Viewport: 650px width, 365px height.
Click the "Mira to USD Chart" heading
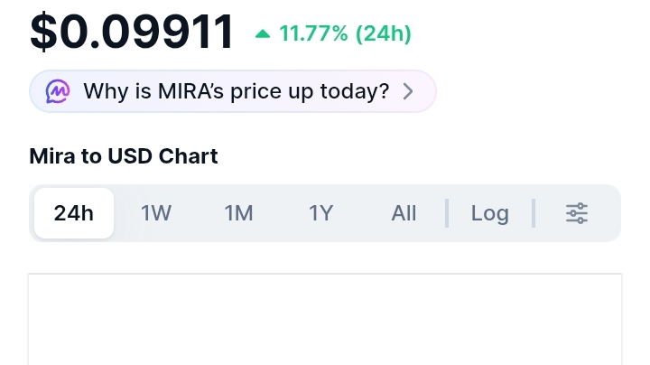tap(124, 156)
